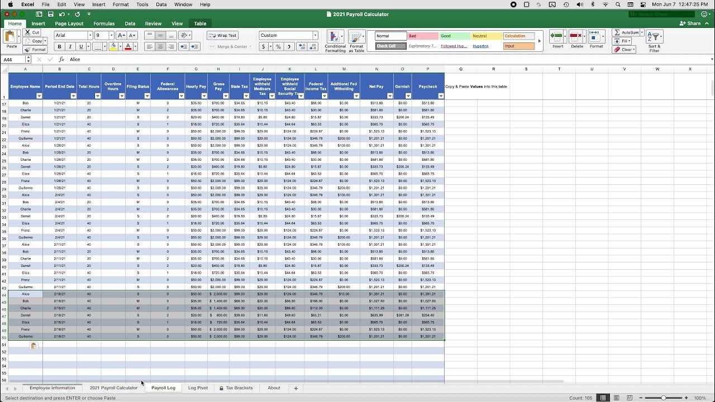Image resolution: width=715 pixels, height=402 pixels.
Task: Open the Custom number format dropdown
Action: [x=315, y=35]
